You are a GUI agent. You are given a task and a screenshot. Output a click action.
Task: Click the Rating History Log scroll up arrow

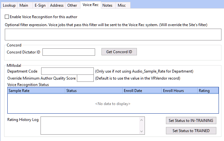click(142, 120)
